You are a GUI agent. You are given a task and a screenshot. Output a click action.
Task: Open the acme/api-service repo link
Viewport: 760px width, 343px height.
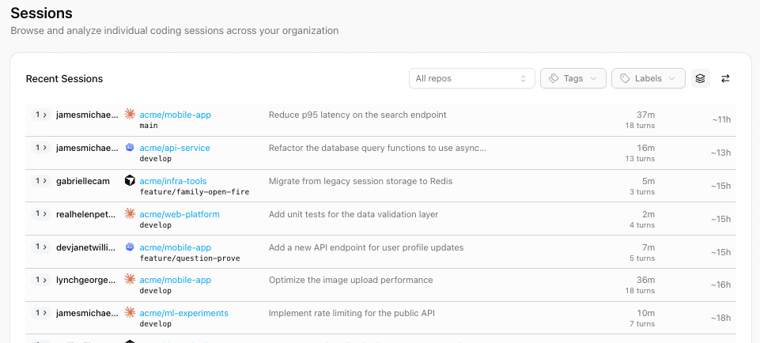pos(175,148)
